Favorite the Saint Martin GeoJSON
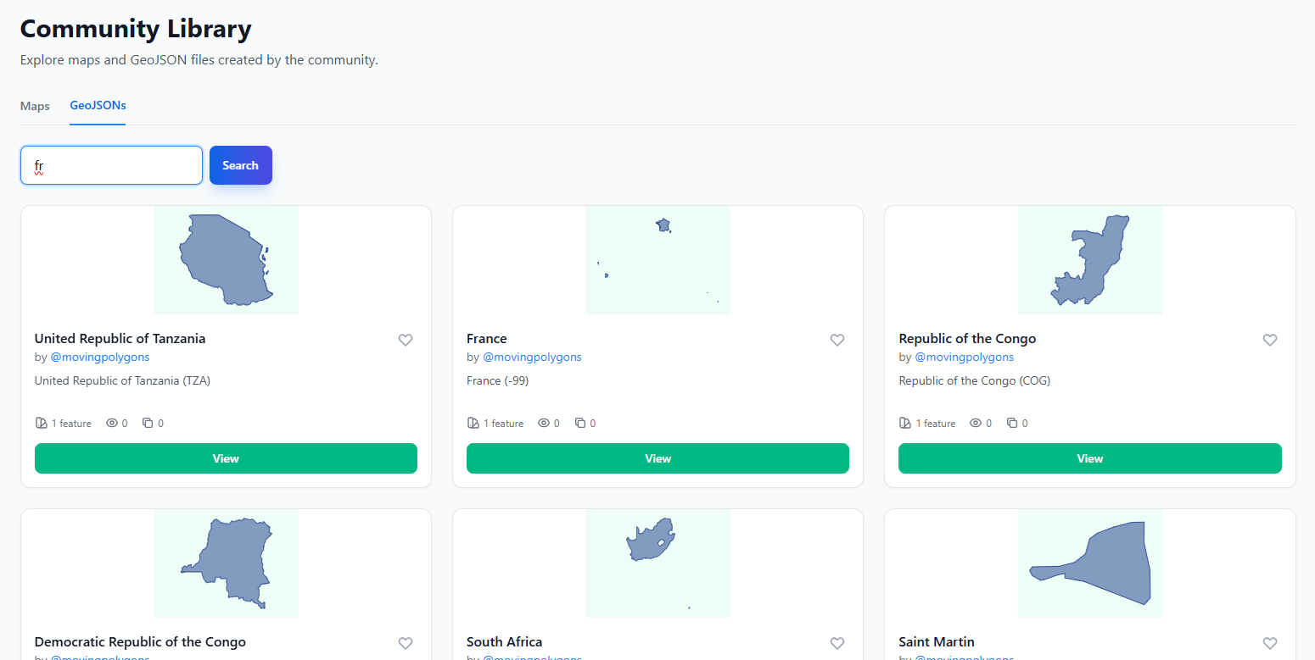This screenshot has width=1315, height=660. (x=1269, y=643)
